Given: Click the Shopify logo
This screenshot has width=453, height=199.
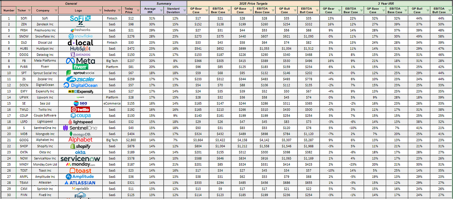Looking at the screenshot, I should point(81,146).
